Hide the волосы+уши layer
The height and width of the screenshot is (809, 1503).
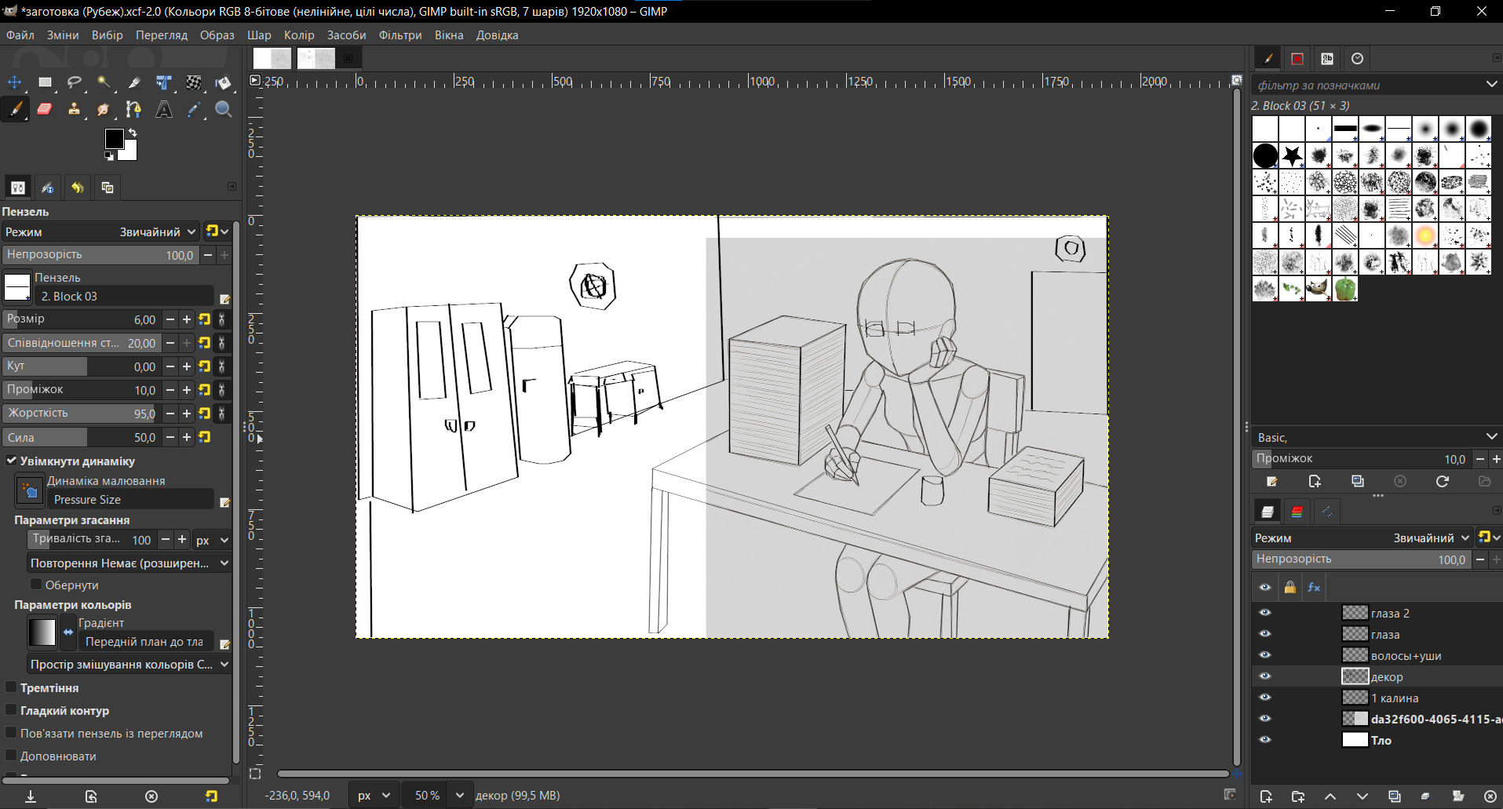coord(1264,655)
